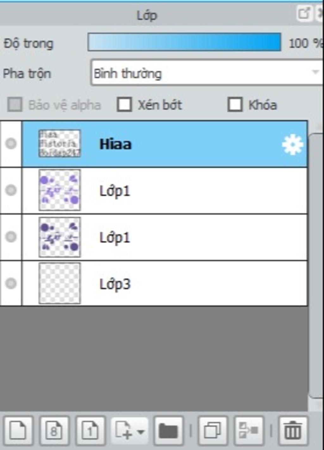Hide the Lớp3 layer

[11, 283]
